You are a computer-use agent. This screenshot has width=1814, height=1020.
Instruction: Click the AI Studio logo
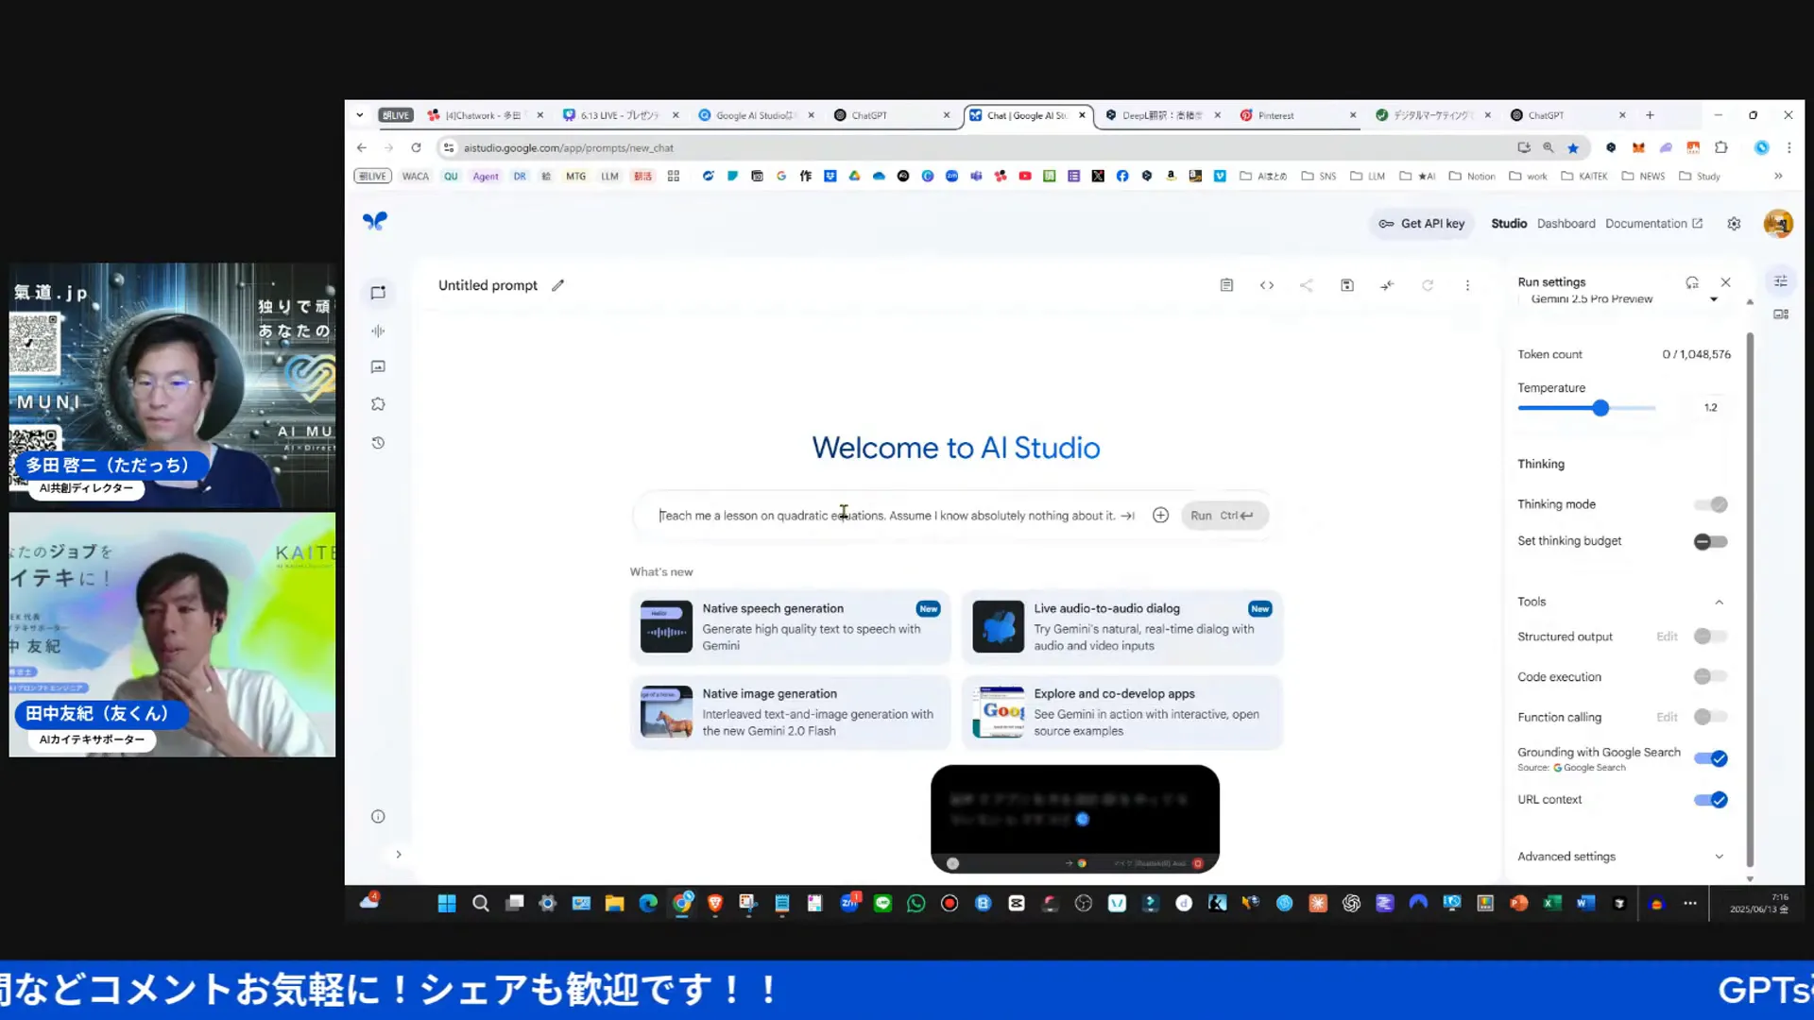tap(375, 221)
